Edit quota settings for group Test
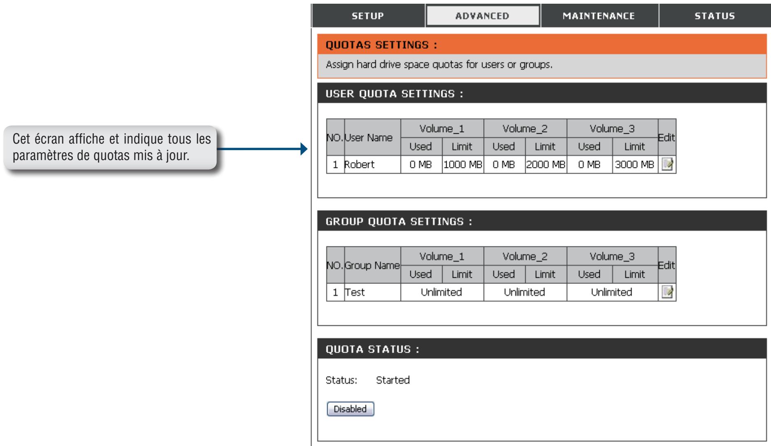The height and width of the screenshot is (446, 771). [667, 292]
